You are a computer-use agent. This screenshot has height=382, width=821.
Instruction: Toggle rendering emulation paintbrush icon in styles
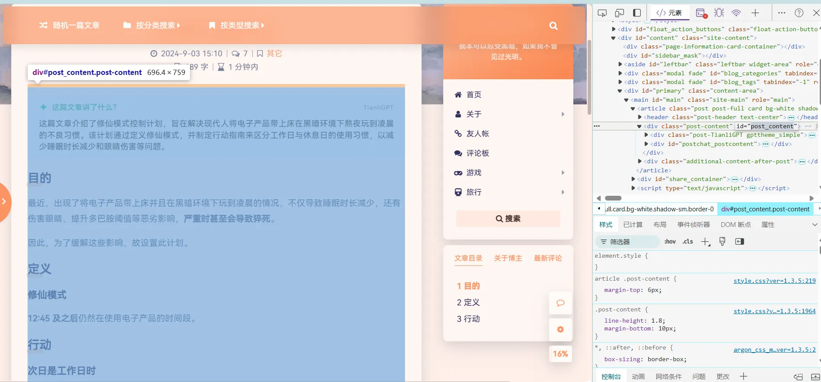[x=723, y=242]
